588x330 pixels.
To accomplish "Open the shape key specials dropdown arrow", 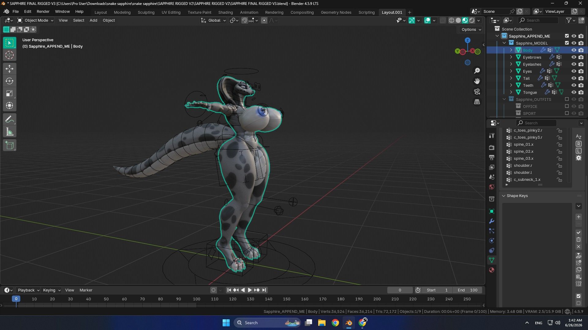I will 579,206.
